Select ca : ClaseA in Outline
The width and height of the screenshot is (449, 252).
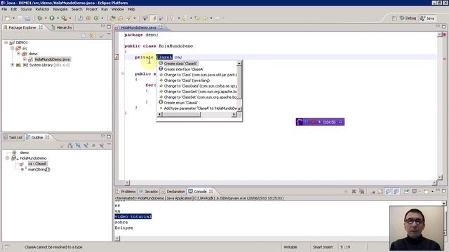click(x=37, y=164)
